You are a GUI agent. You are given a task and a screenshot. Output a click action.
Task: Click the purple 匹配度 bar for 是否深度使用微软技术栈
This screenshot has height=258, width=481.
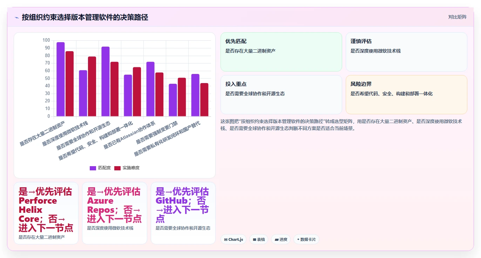click(x=83, y=93)
